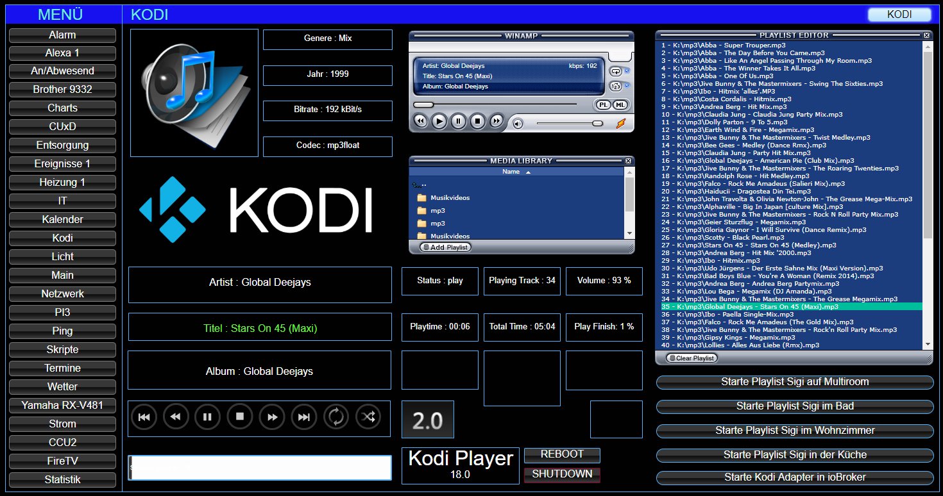Click the skip-to-previous-track button in Kodi controls
The image size is (943, 496).
(144, 417)
